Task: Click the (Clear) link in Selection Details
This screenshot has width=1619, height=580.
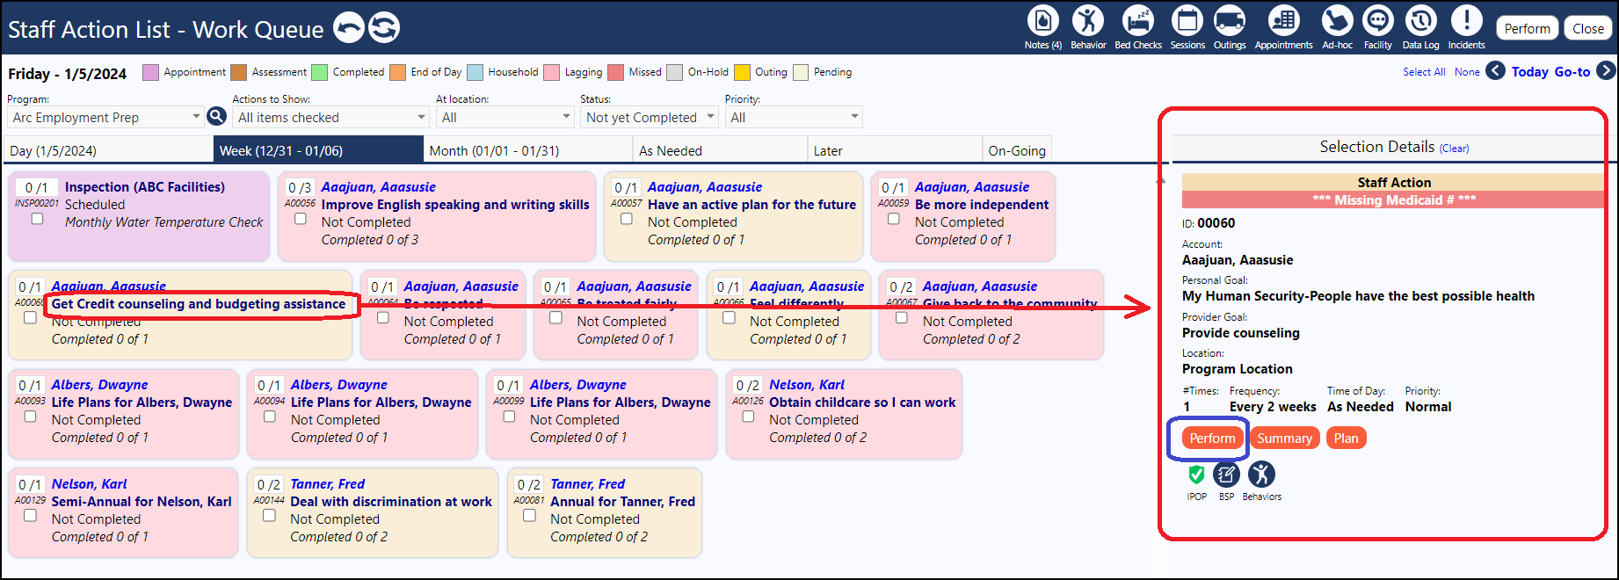Action: point(1454,149)
